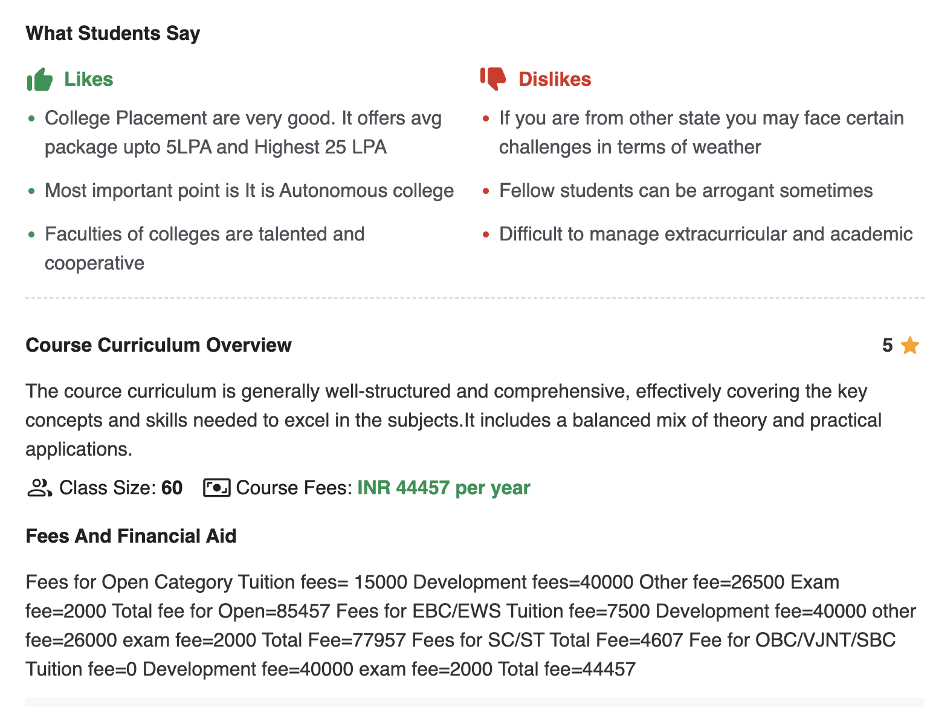
Task: Click the "Course Curriculum Overview" heading
Action: point(158,345)
